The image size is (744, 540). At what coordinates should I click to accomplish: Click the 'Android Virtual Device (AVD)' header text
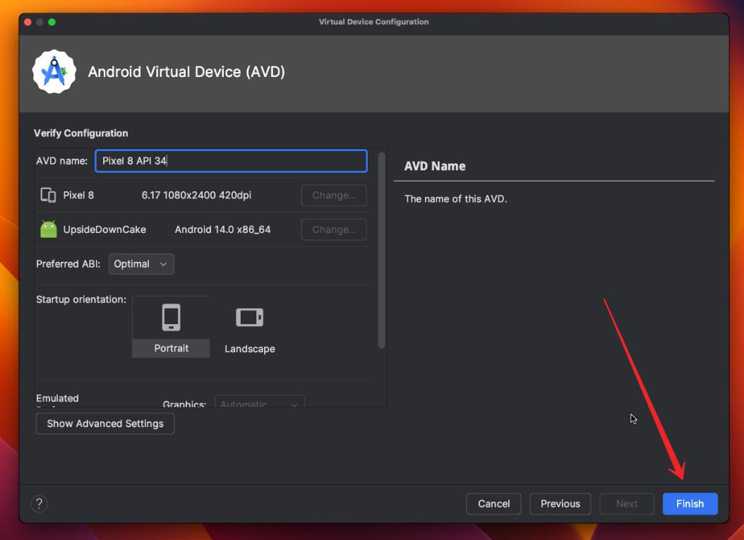(186, 72)
